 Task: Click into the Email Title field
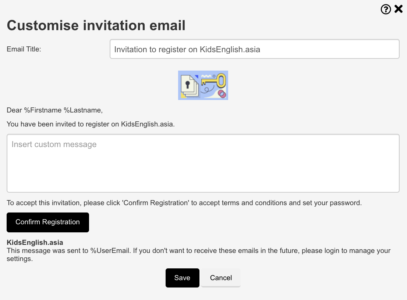pos(254,49)
